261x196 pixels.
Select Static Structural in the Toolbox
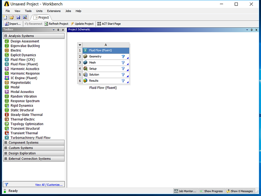(x=22, y=110)
